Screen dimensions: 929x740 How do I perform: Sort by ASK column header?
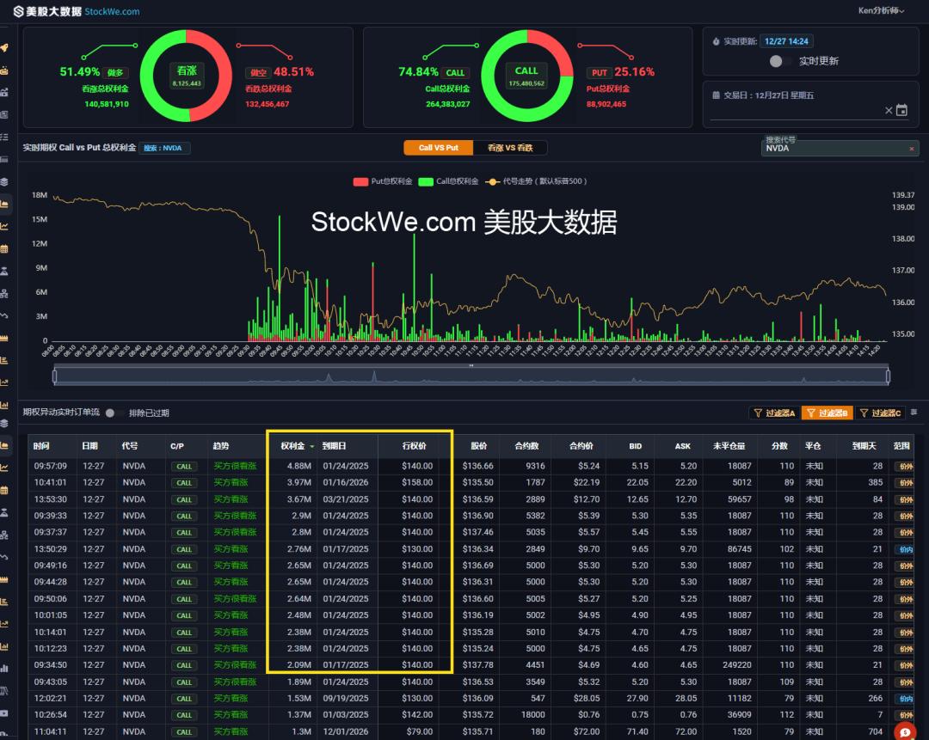pyautogui.click(x=682, y=446)
